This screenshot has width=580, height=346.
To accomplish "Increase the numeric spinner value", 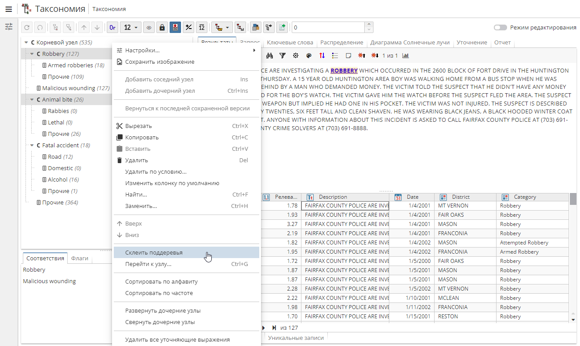I will tap(369, 25).
